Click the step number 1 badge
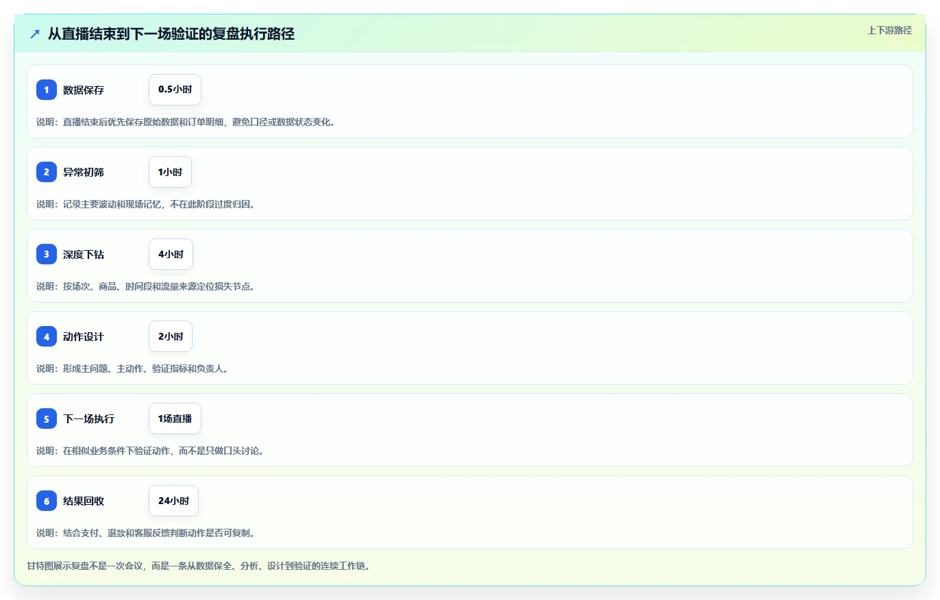The width and height of the screenshot is (940, 600). (x=47, y=90)
